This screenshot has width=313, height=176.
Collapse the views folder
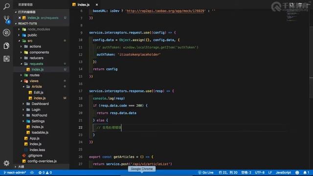pos(21,81)
